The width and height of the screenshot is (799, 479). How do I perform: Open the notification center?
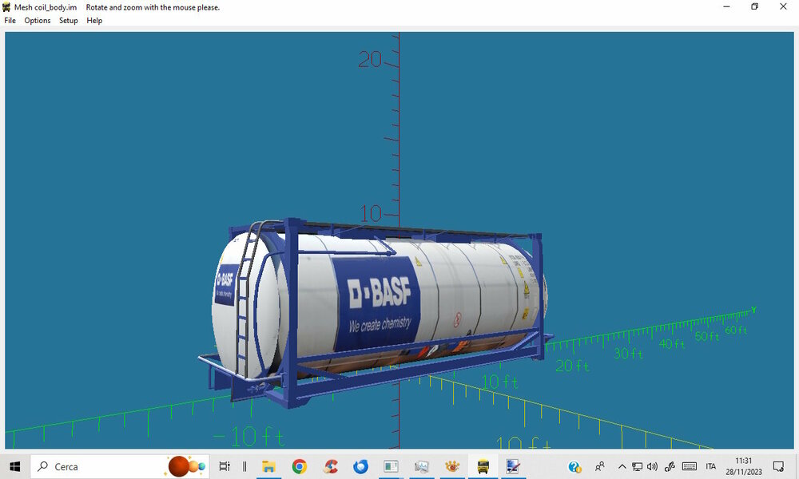(x=778, y=466)
